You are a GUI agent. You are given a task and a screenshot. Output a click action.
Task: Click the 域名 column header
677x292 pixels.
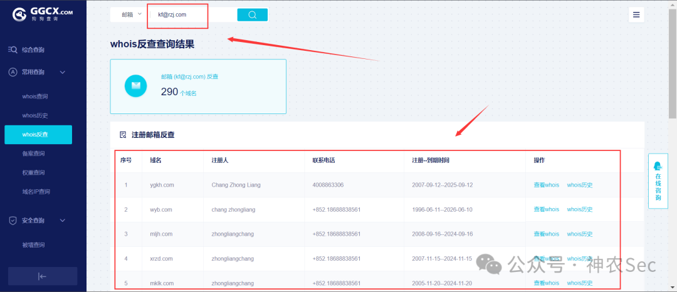155,160
